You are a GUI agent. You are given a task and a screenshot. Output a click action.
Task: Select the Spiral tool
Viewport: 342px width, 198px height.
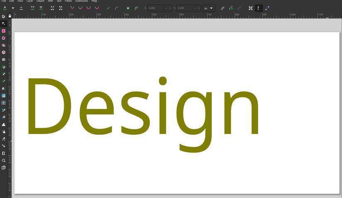tap(3, 60)
